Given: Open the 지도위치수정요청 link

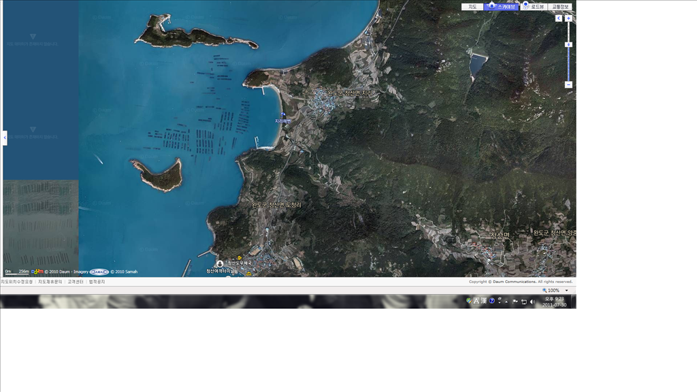Looking at the screenshot, I should [x=17, y=282].
